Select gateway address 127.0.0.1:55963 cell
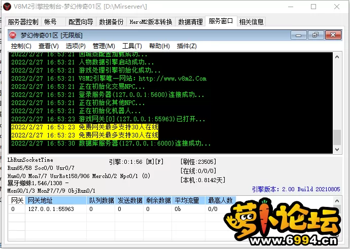This screenshot has width=350, height=249. point(56,209)
